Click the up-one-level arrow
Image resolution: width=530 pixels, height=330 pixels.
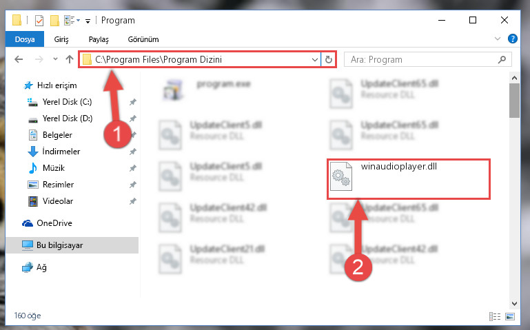[70, 59]
